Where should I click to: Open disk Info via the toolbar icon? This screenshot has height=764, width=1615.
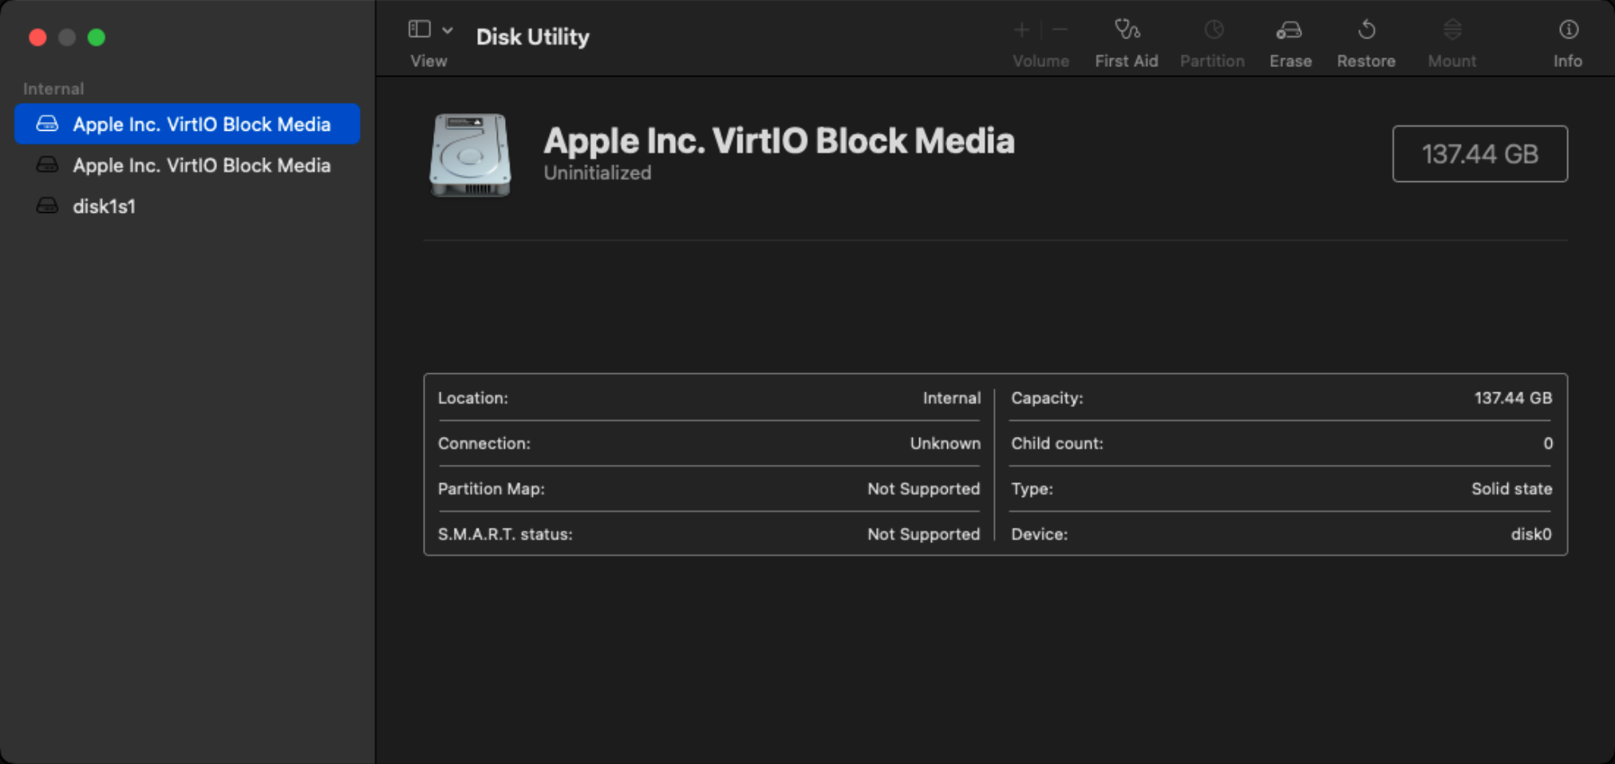click(1567, 40)
